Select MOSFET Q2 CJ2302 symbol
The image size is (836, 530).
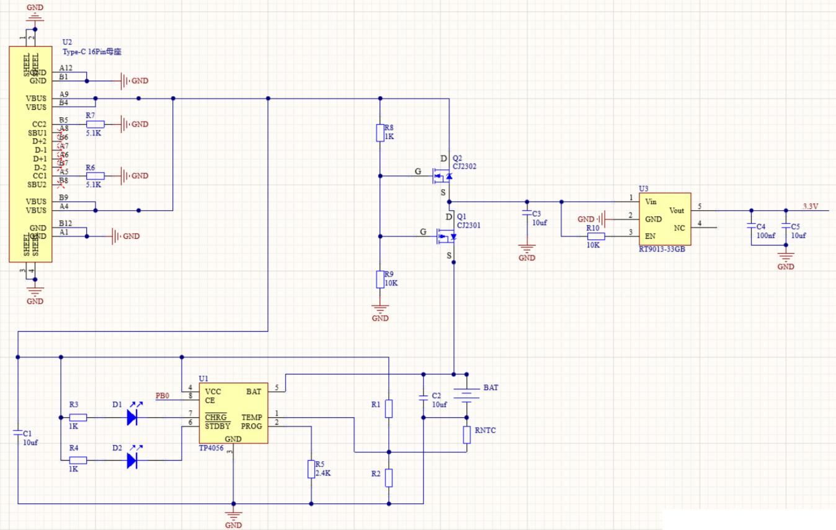[442, 175]
